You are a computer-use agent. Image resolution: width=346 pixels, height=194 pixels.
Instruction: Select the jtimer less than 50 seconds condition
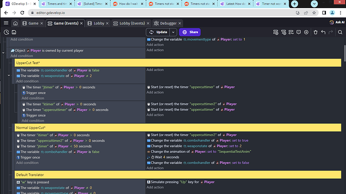coord(54,146)
